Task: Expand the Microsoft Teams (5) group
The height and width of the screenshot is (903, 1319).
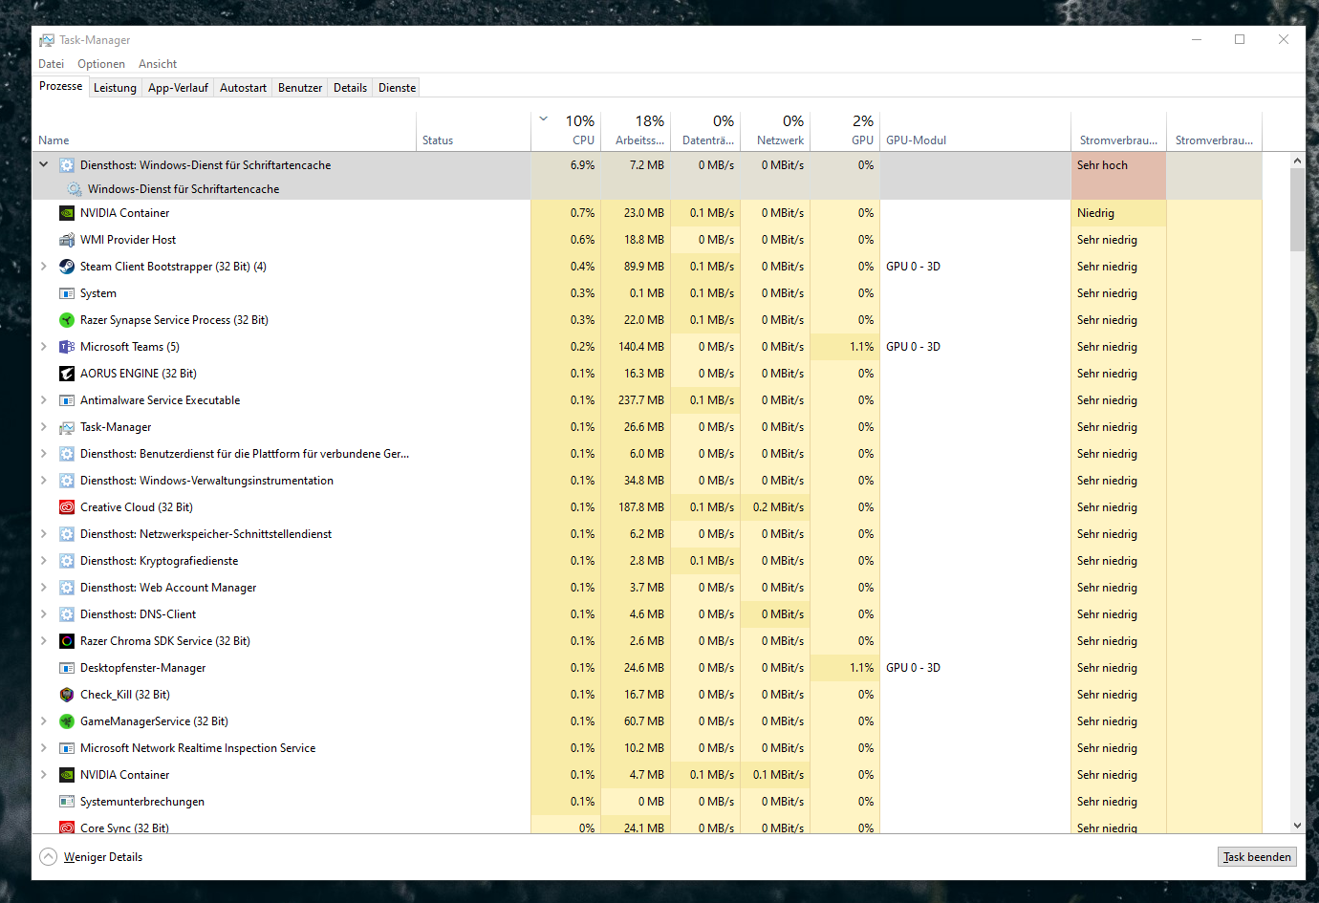Action: (x=43, y=347)
